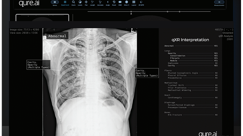Click the Pleura section label
This screenshot has width=243, height=136.
(x=168, y=70)
